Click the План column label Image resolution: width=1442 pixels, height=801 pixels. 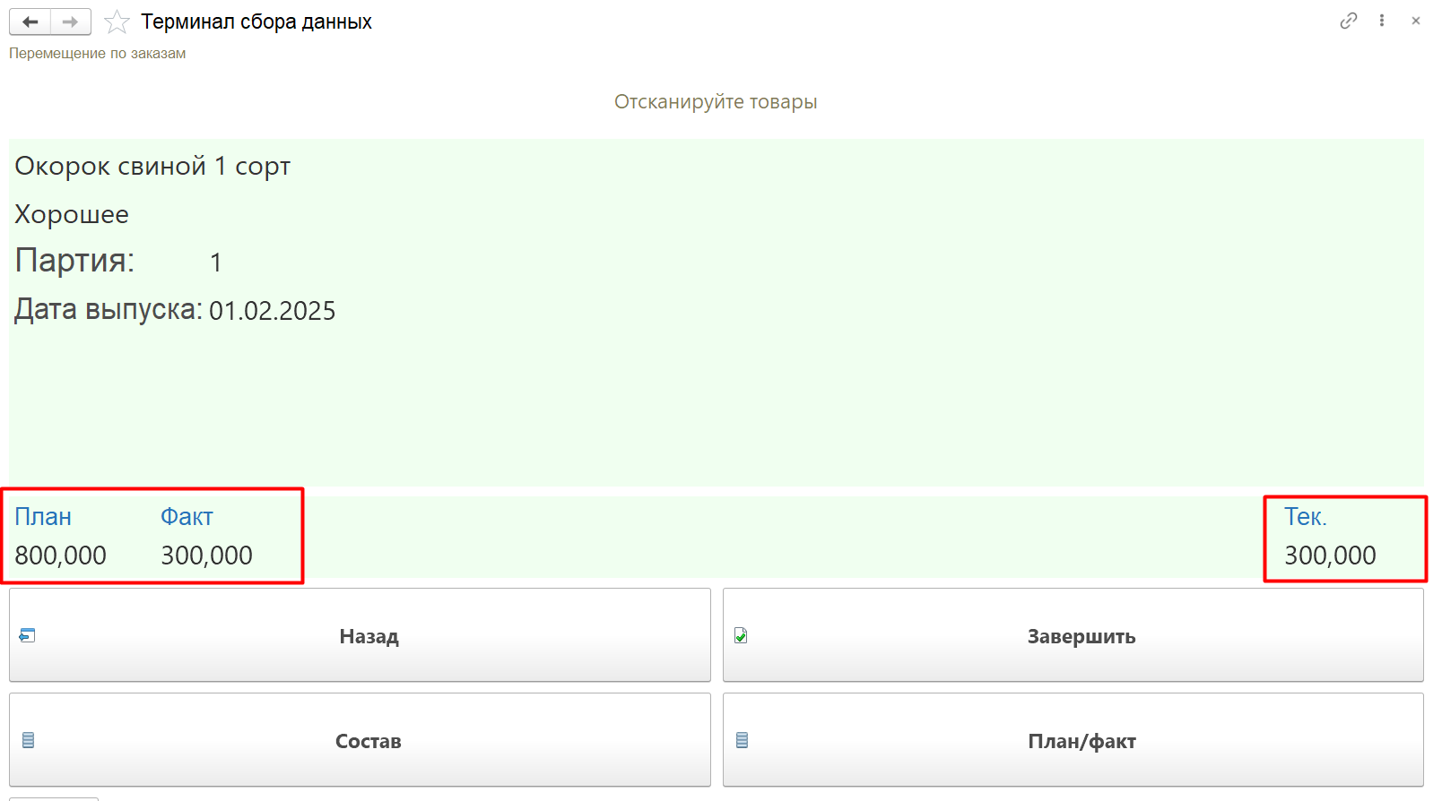[43, 517]
